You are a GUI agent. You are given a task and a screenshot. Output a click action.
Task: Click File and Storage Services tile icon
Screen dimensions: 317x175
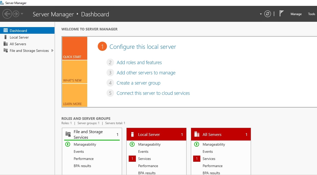coord(68,134)
